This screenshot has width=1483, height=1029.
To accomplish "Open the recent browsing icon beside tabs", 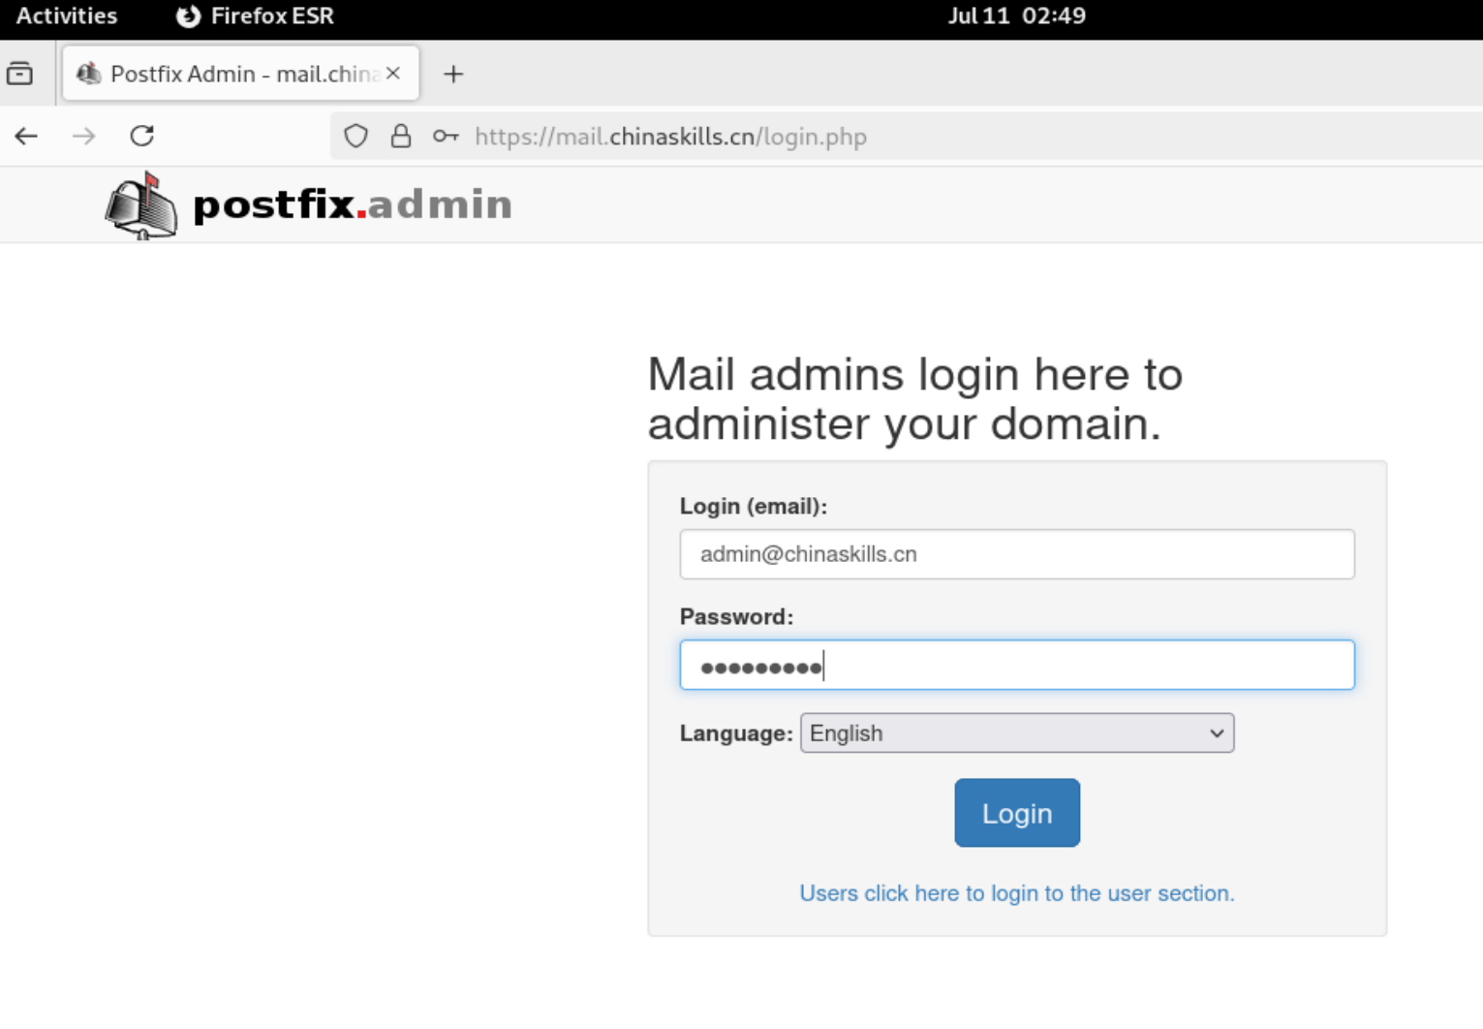I will click(x=19, y=74).
